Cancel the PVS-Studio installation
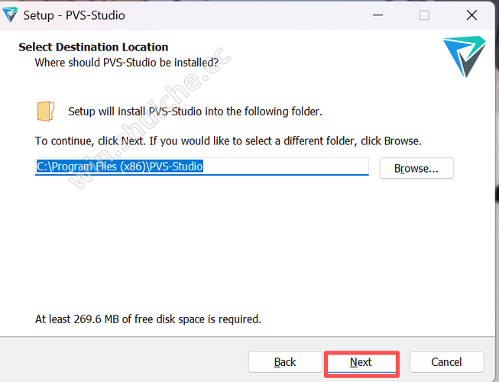 point(446,362)
